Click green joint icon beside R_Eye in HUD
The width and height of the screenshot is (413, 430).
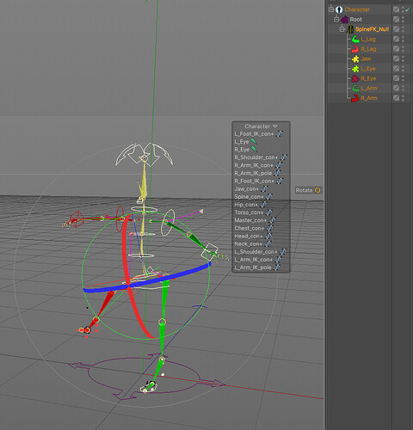coord(254,150)
